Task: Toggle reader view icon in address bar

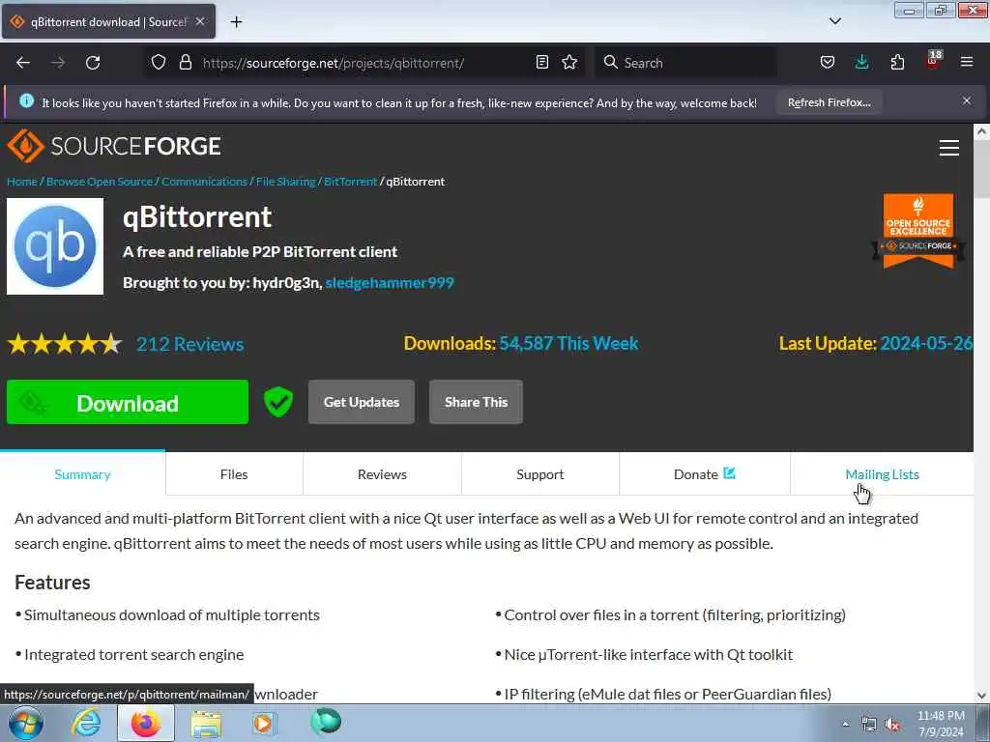Action: [x=541, y=62]
